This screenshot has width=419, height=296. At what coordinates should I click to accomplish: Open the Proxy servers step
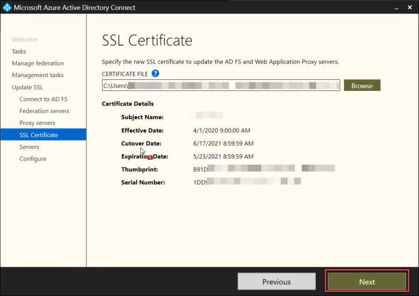click(37, 123)
